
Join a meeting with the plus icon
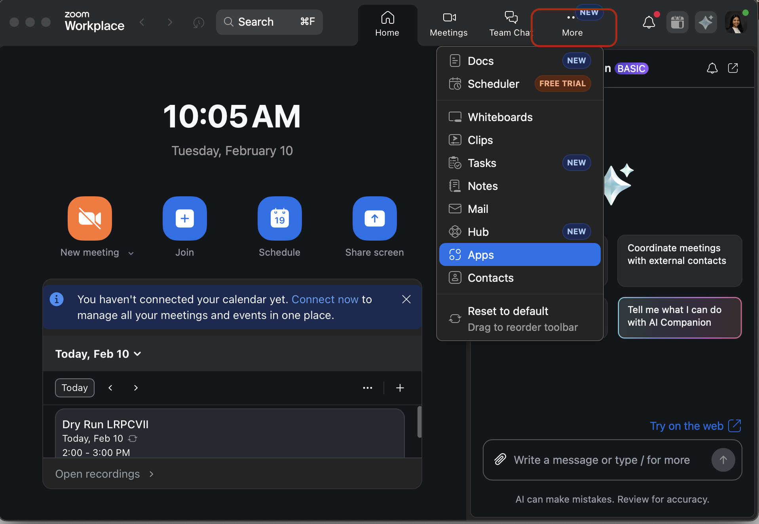click(x=184, y=218)
